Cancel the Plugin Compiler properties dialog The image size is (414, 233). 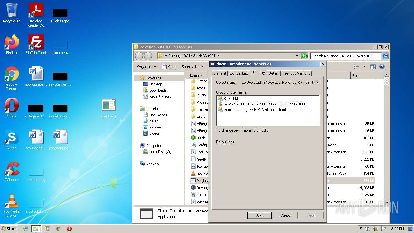pyautogui.click(x=286, y=216)
